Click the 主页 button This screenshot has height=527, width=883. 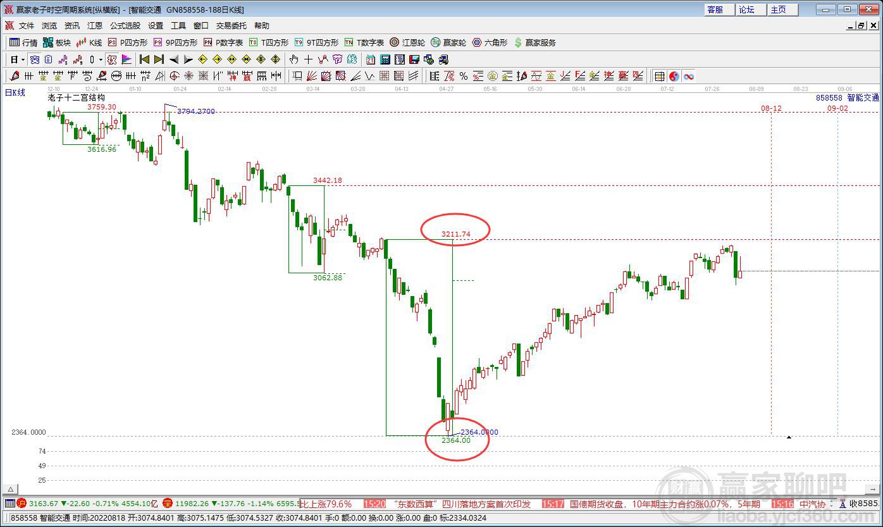783,9
